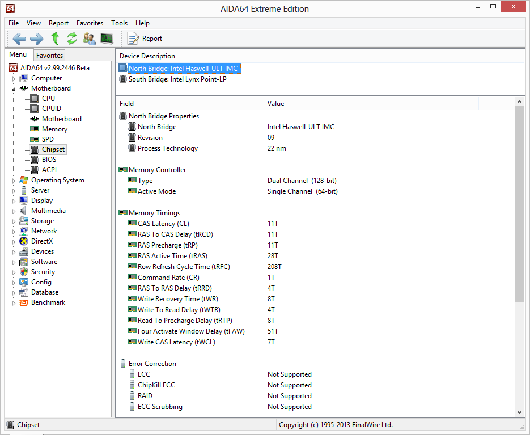Viewport: 530px width, 435px height.
Task: Expand the Operating System node
Action: 14,181
